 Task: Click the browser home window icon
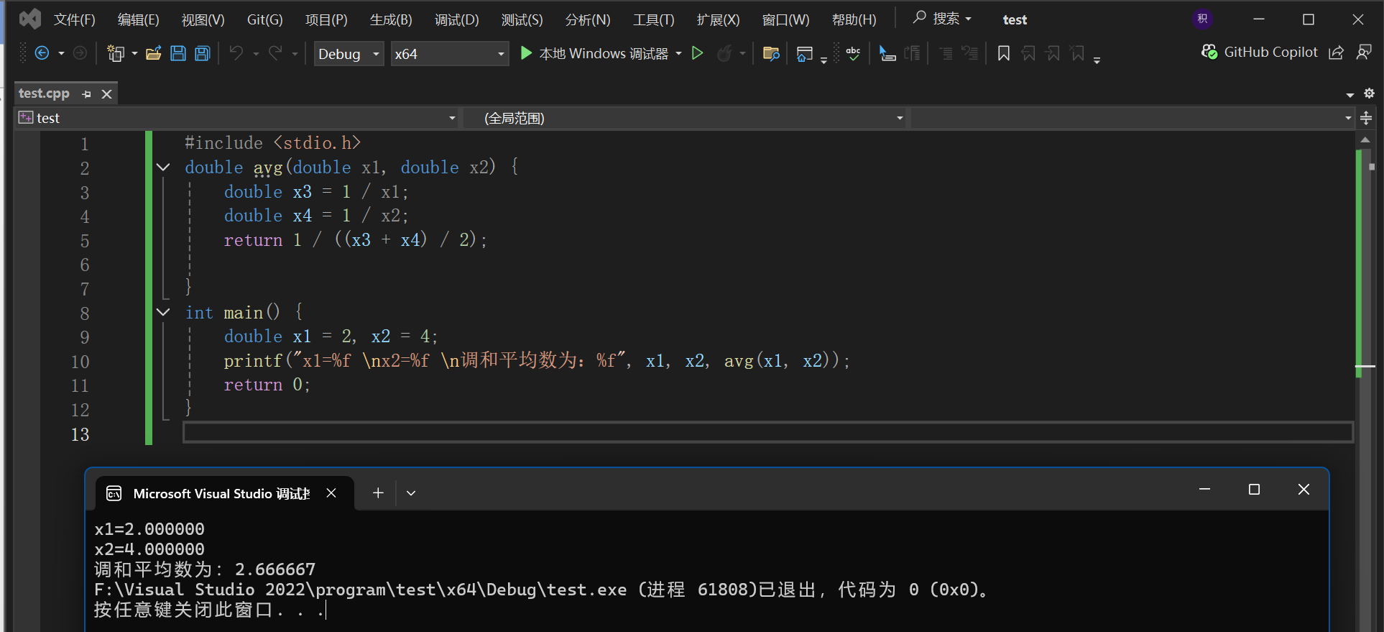[805, 54]
